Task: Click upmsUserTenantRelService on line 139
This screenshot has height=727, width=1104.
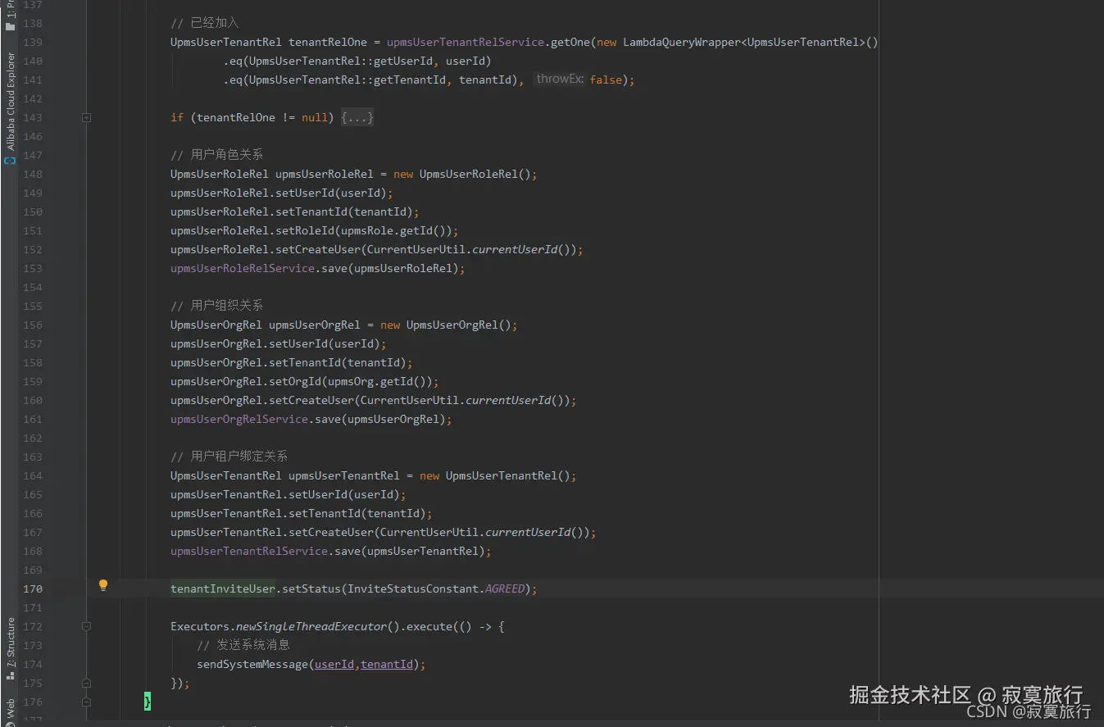Action: tap(466, 42)
